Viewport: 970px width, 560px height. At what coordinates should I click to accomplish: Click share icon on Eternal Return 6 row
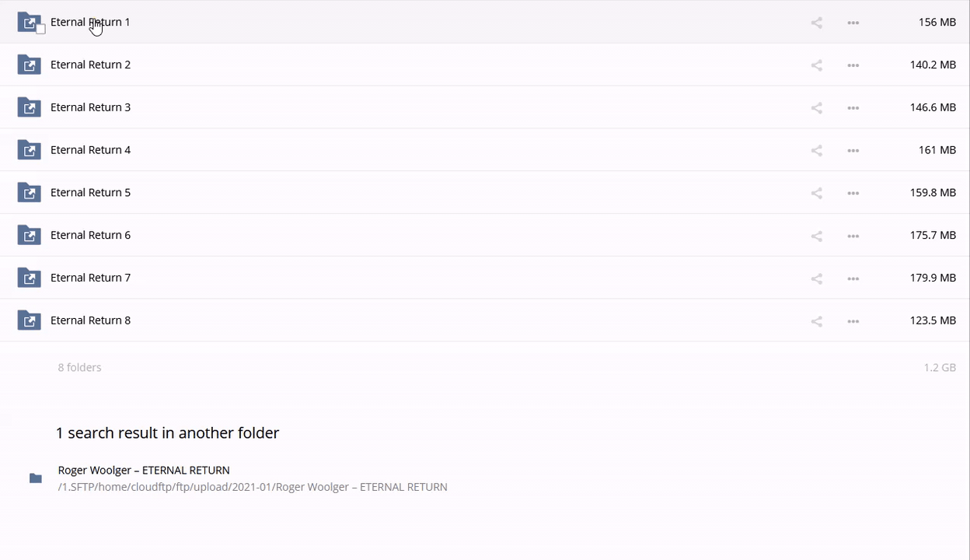pyautogui.click(x=816, y=236)
